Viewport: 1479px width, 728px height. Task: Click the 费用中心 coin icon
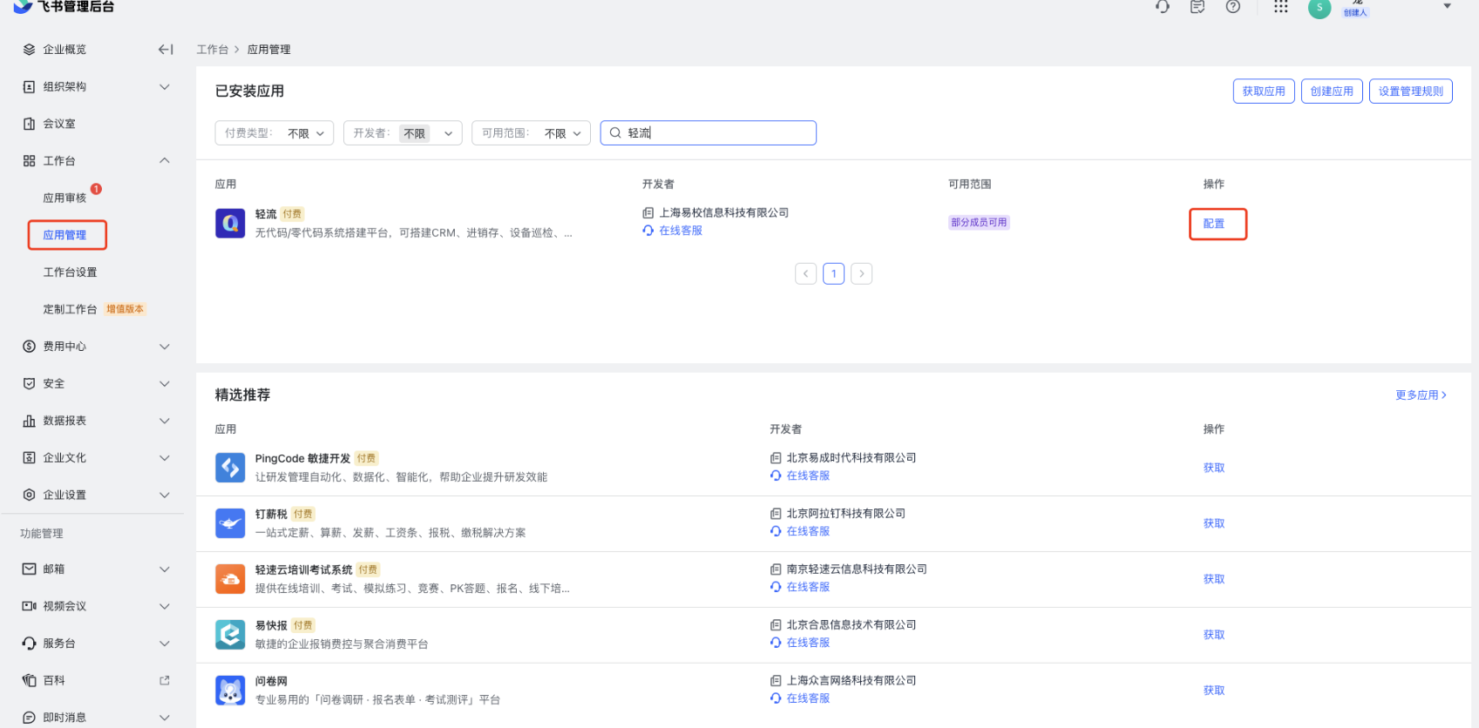[x=29, y=347]
